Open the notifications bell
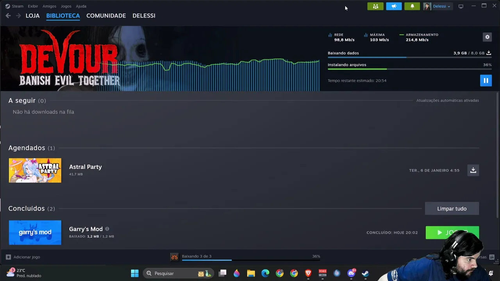The height and width of the screenshot is (281, 500). point(412,6)
